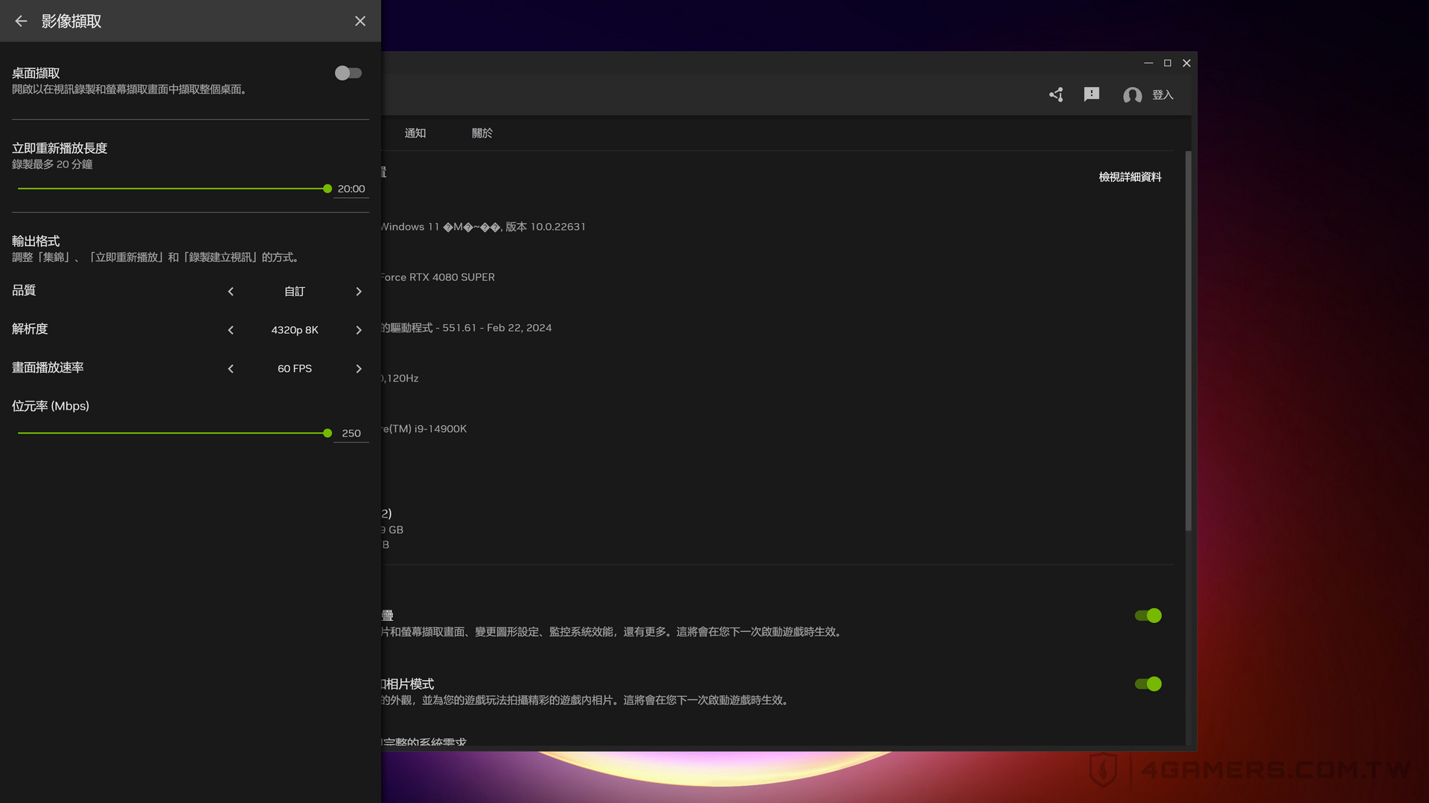Image resolution: width=1429 pixels, height=803 pixels.
Task: Select previous 品質 quality option
Action: point(231,291)
